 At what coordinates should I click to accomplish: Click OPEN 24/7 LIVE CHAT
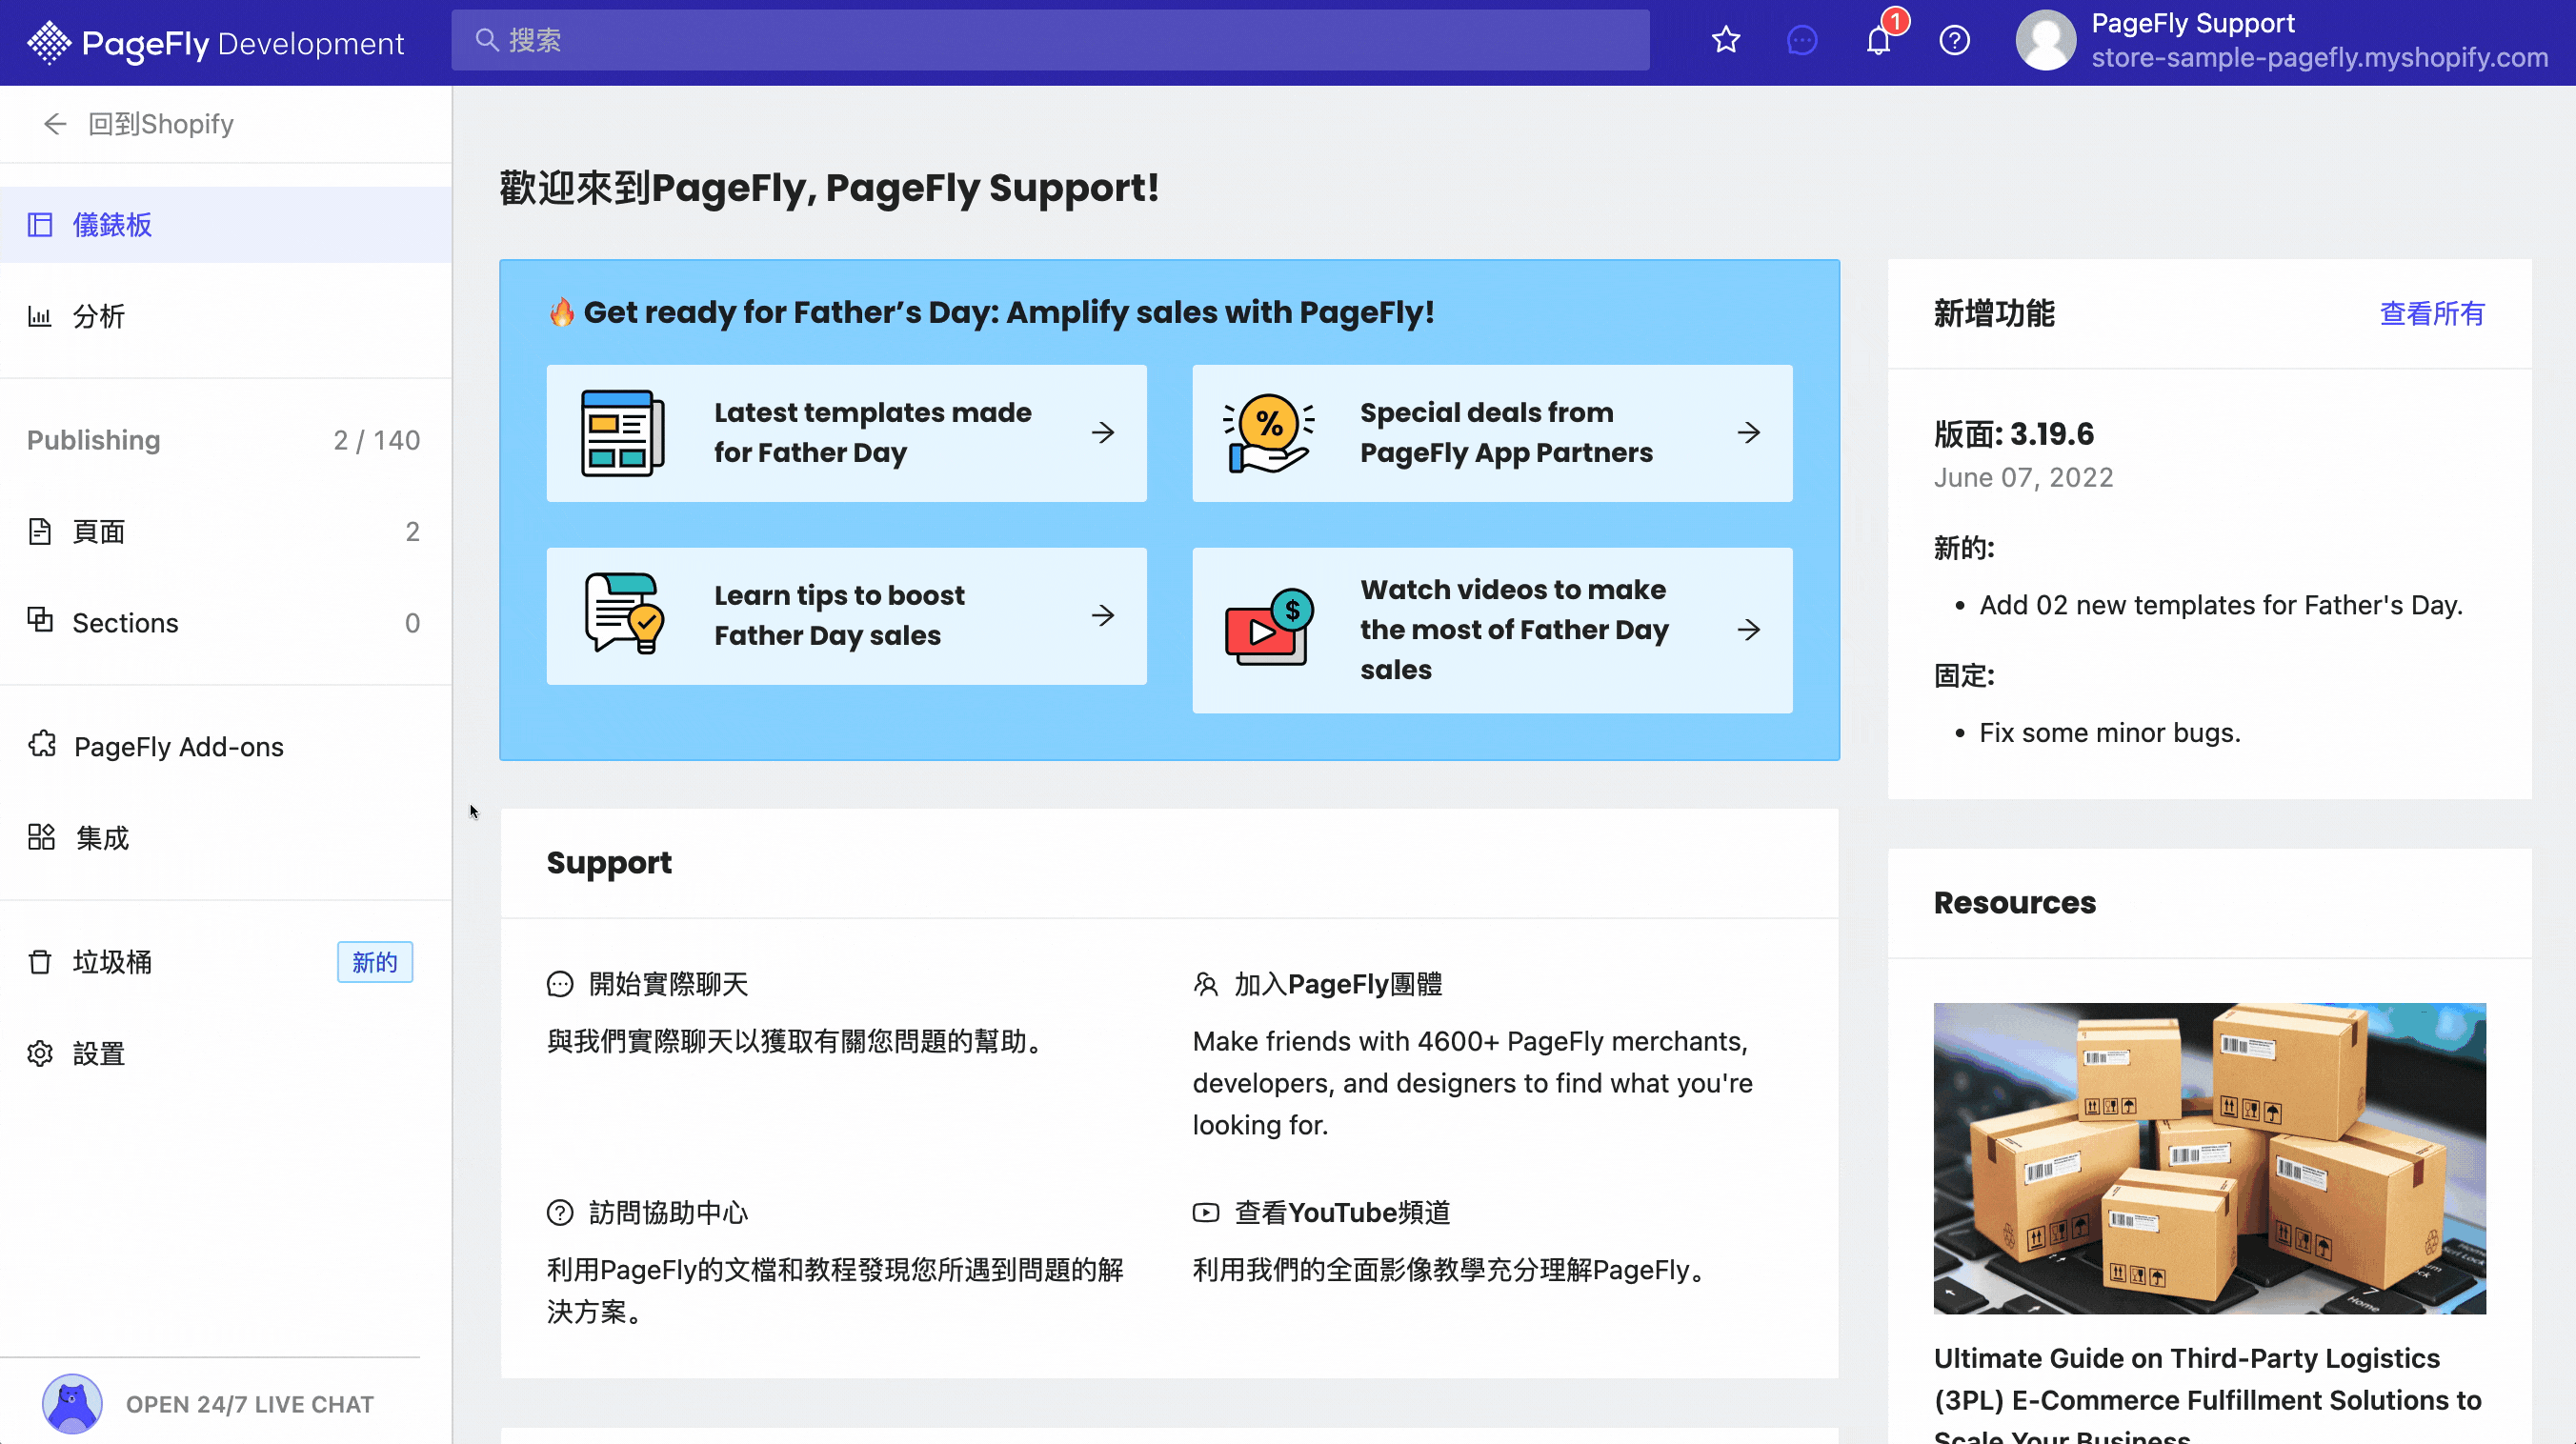pos(249,1404)
